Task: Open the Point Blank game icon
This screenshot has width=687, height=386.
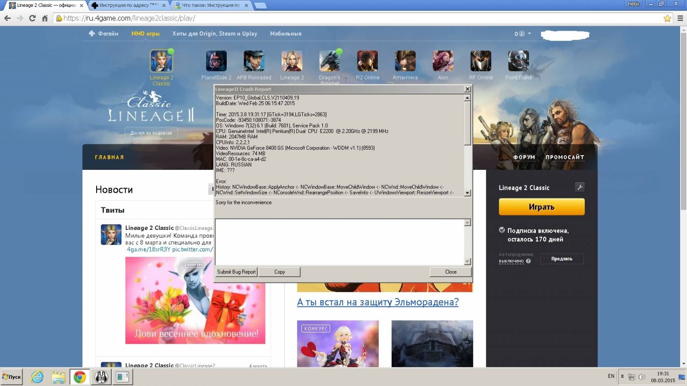Action: (x=518, y=61)
